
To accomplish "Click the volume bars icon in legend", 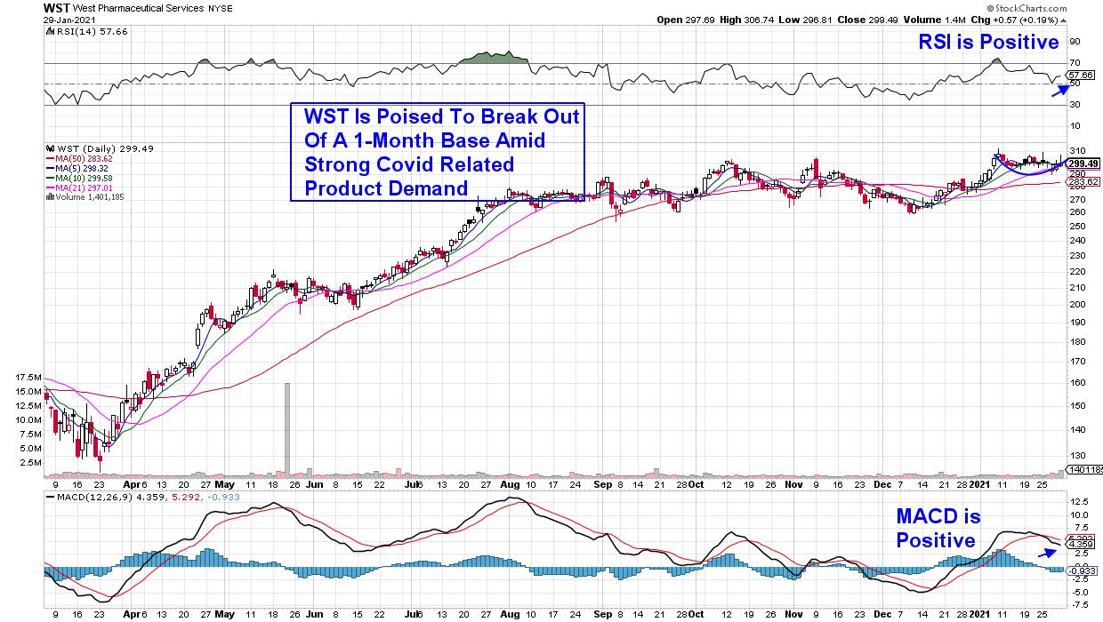I will coord(50,197).
